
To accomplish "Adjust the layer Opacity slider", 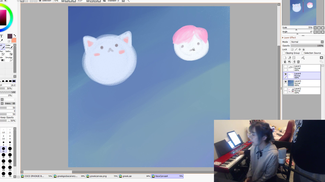I will tap(307, 45).
